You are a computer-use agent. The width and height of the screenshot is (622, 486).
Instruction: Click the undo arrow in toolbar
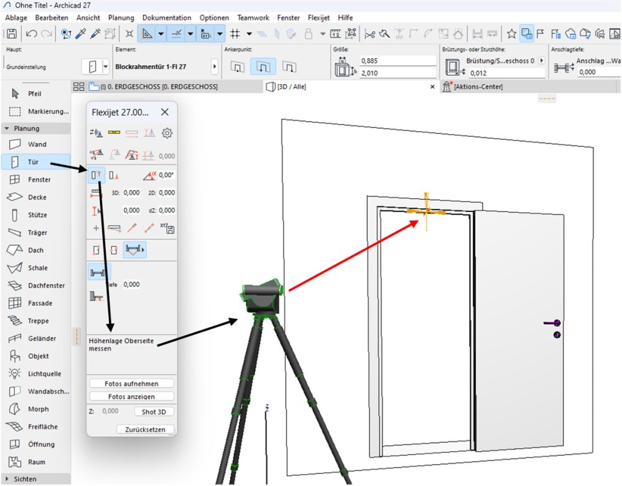point(31,34)
